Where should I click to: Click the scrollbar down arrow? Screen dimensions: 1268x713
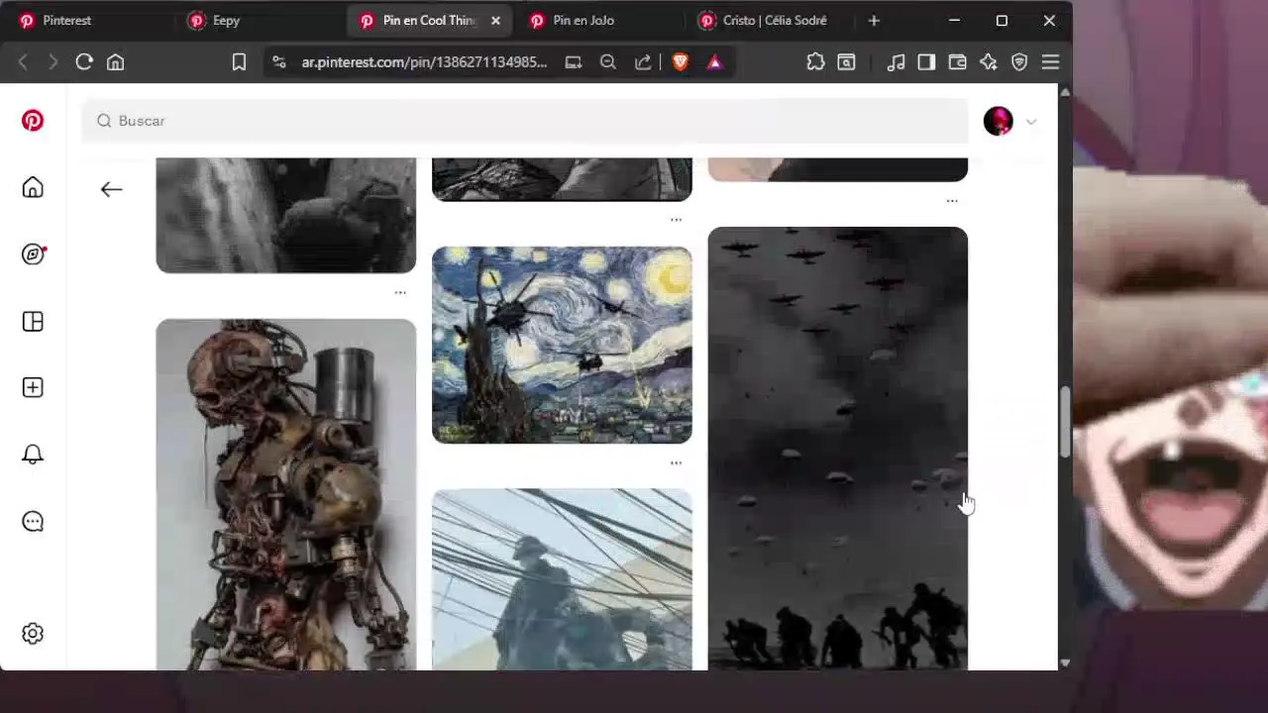(x=1065, y=662)
